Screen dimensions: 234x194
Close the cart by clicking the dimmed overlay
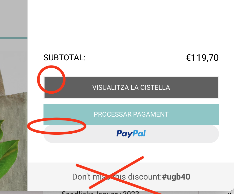[x=13, y=19]
